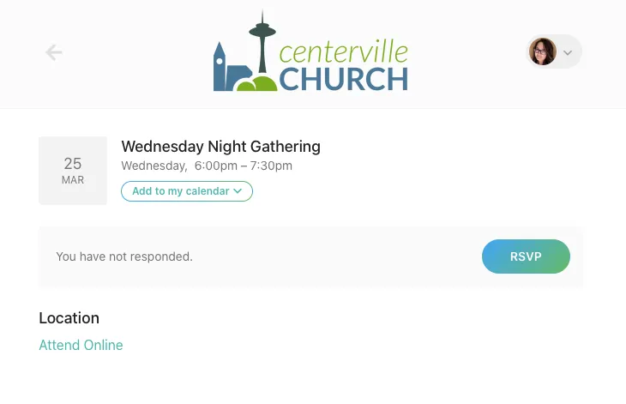Image resolution: width=626 pixels, height=404 pixels.
Task: Click the "MAR" month label
Action: (73, 180)
